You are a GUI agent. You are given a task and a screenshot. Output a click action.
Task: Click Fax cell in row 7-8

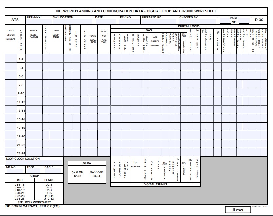tap(210, 84)
